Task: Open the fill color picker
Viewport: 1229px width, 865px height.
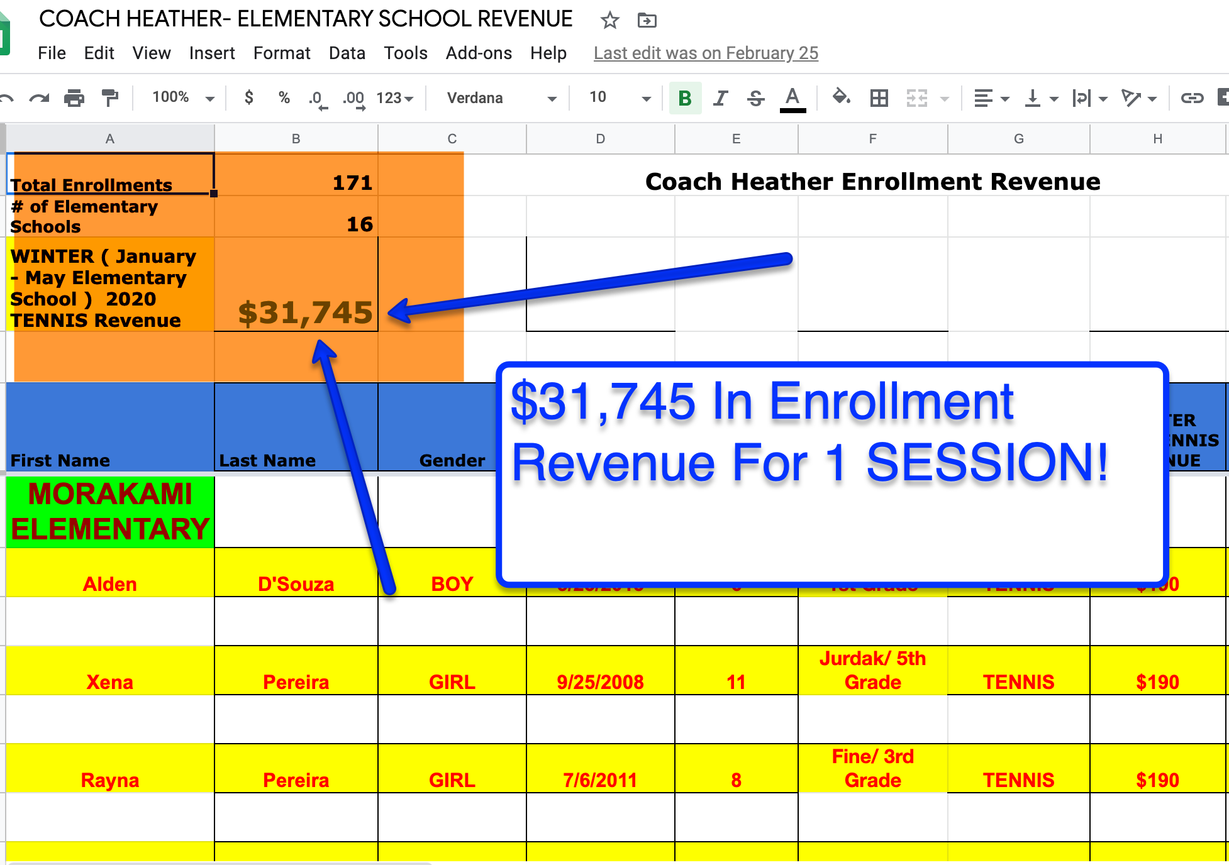Action: pos(841,97)
